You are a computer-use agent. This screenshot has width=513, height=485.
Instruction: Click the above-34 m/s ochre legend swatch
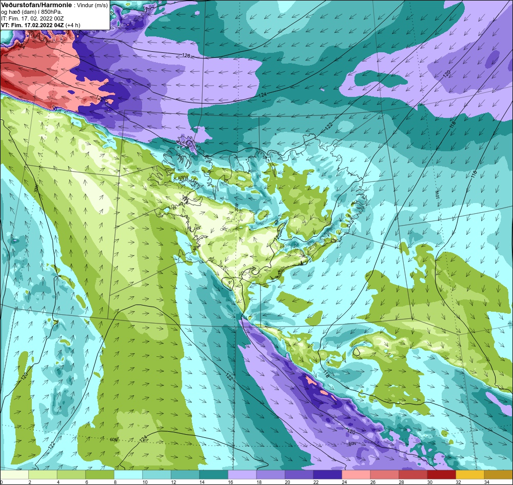click(498, 475)
